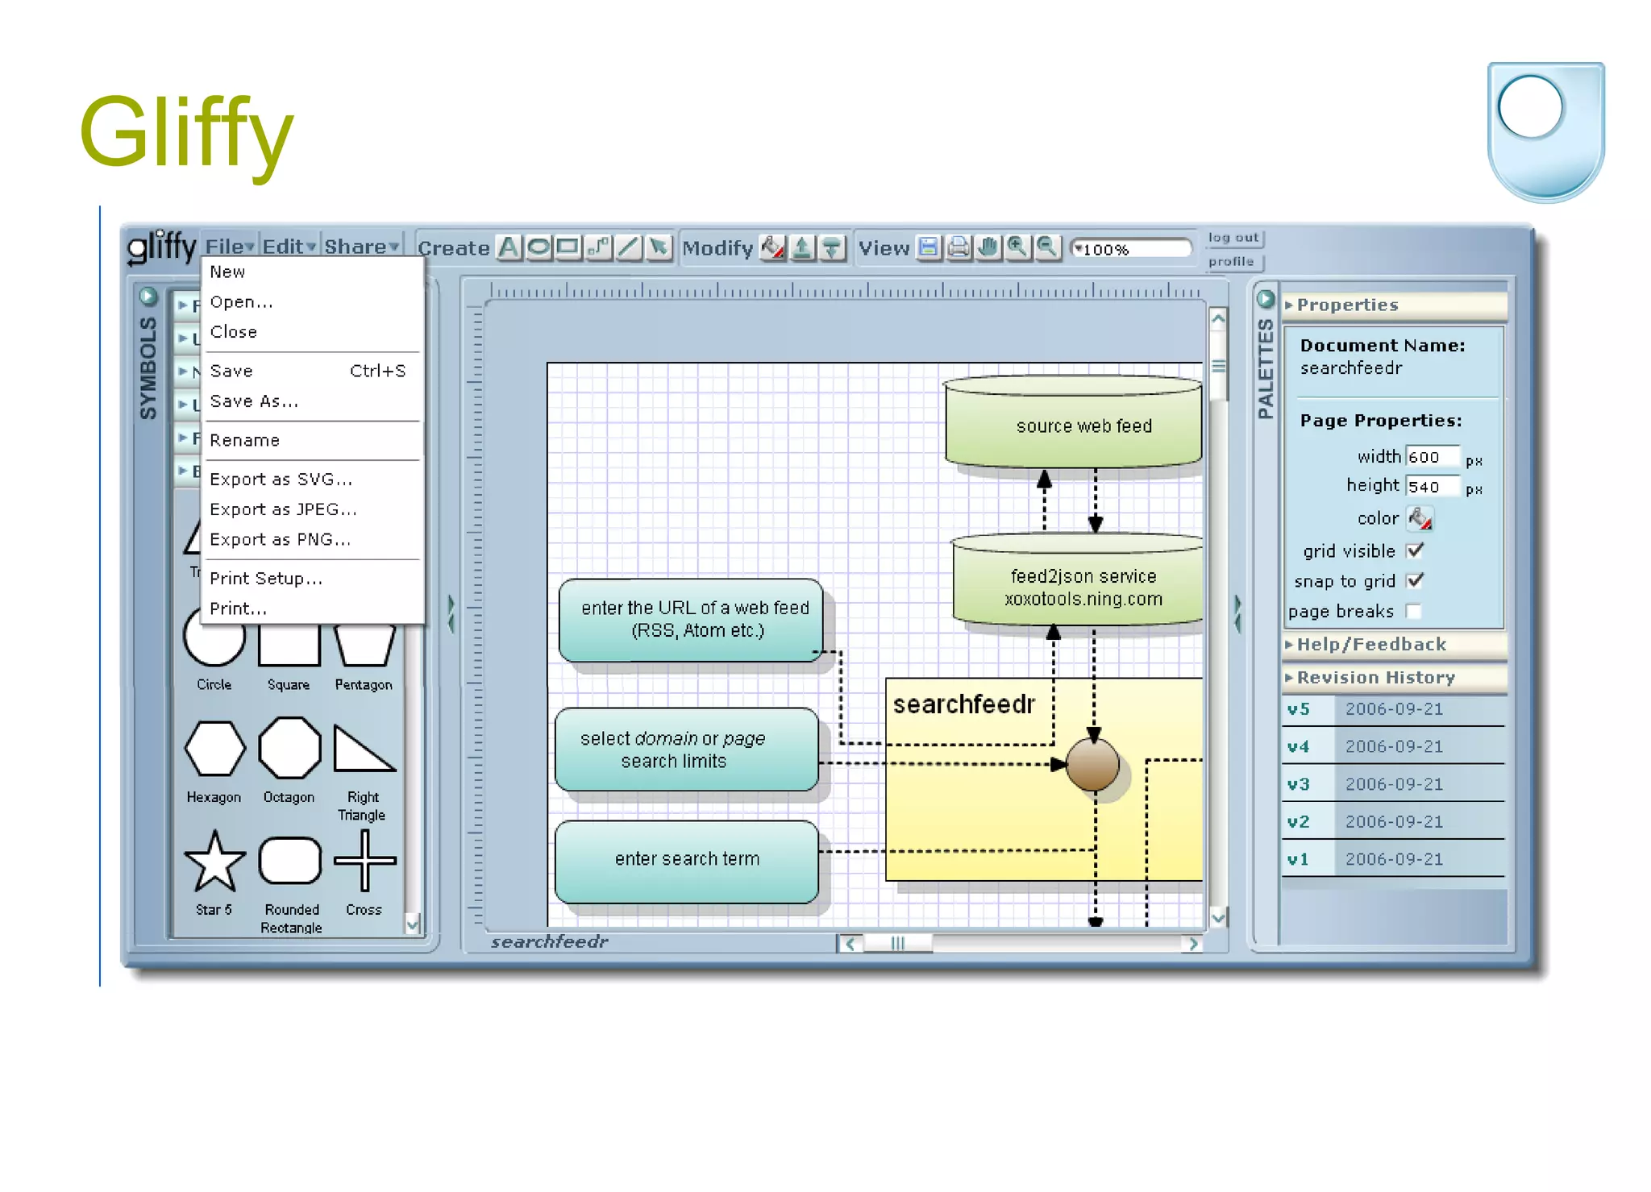This screenshot has width=1651, height=1192.
Task: Disable the snap to grid checkbox
Action: point(1415,580)
